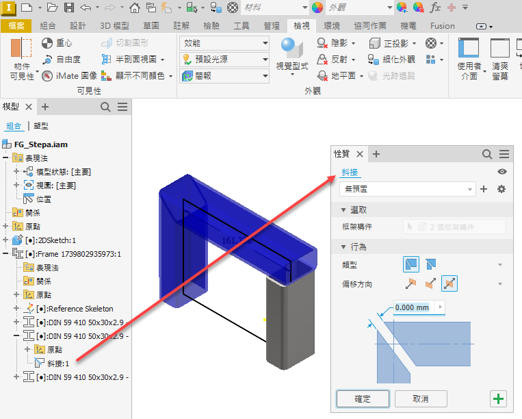Expand the Reference Skeleton node
The height and width of the screenshot is (419, 522).
click(16, 308)
